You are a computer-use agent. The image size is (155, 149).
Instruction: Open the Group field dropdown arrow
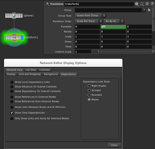click(x=144, y=10)
